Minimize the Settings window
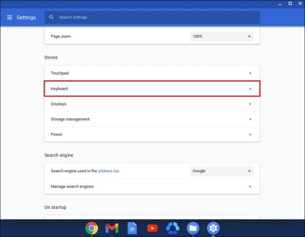305x237 pixels. tap(280, 4)
